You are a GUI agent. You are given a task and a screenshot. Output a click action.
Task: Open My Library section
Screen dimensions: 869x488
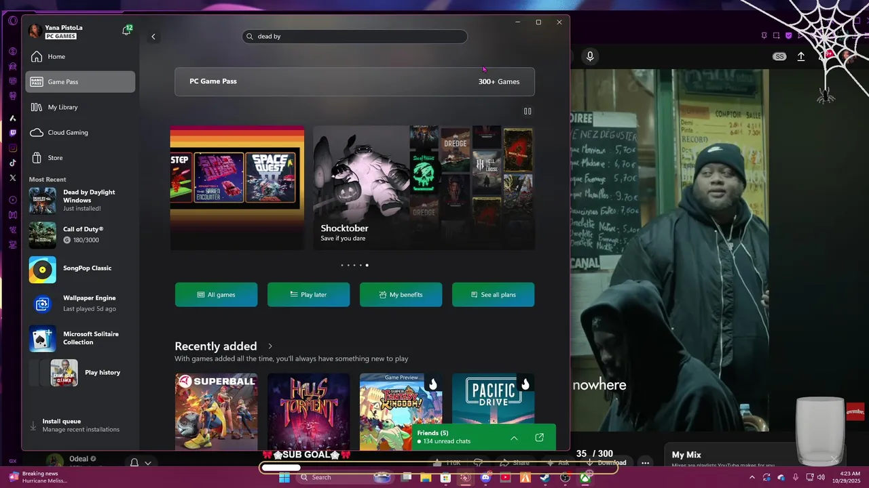[x=80, y=107]
